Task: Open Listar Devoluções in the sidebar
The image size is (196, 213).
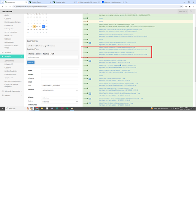Action: [x=10, y=75]
